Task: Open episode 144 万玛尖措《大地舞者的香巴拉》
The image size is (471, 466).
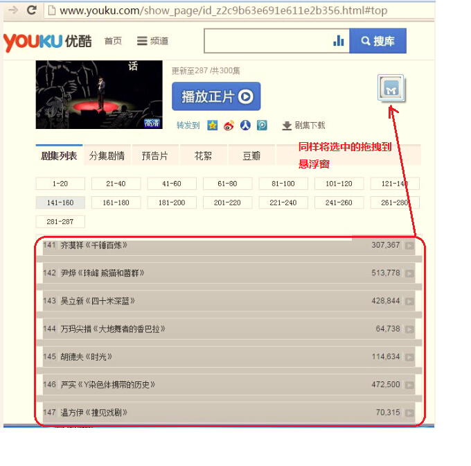Action: pos(113,329)
